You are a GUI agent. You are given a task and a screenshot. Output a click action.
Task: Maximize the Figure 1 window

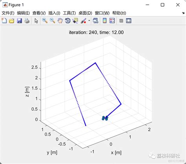[162, 5]
